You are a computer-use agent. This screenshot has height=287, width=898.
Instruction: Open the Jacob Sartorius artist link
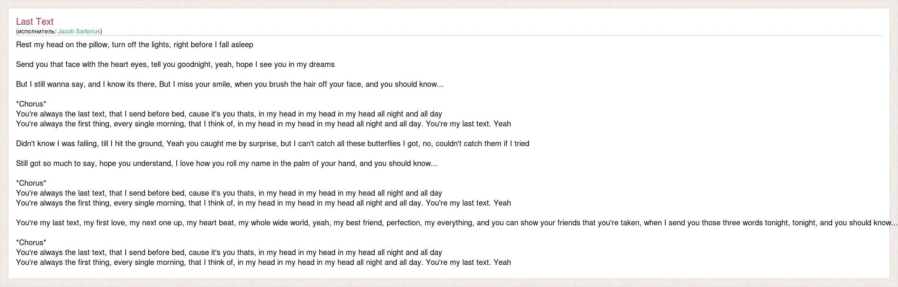point(79,32)
